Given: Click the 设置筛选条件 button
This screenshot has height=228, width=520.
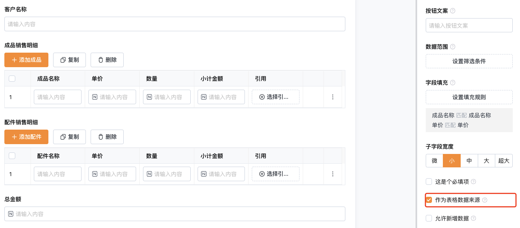Looking at the screenshot, I should [469, 61].
